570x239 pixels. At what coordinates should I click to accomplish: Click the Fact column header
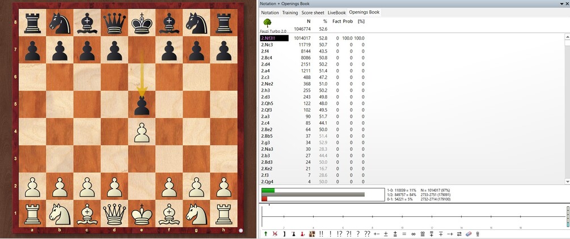337,21
